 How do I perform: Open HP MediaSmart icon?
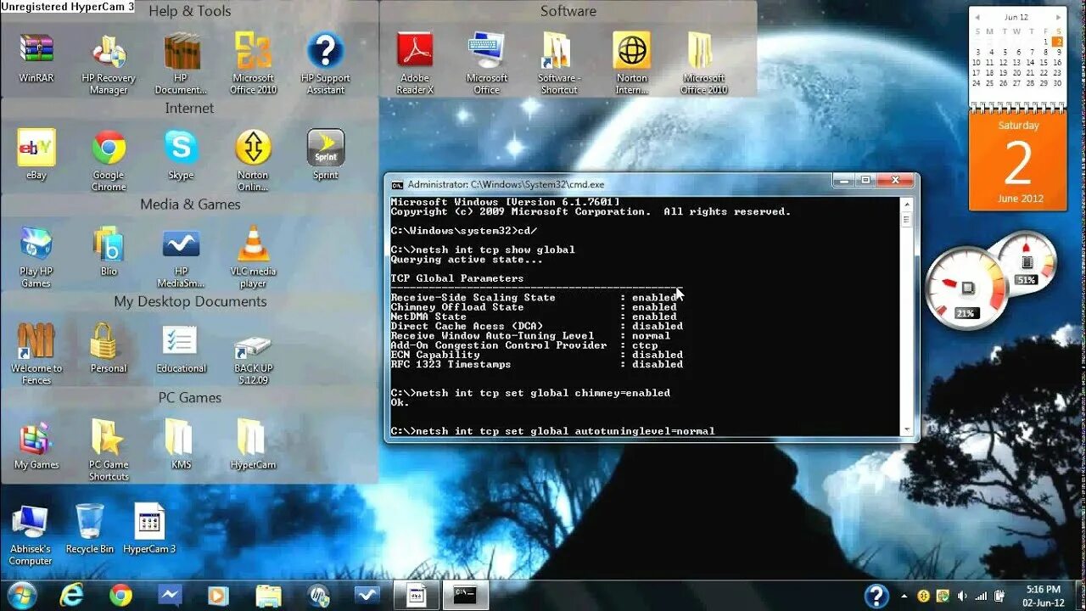(181, 257)
